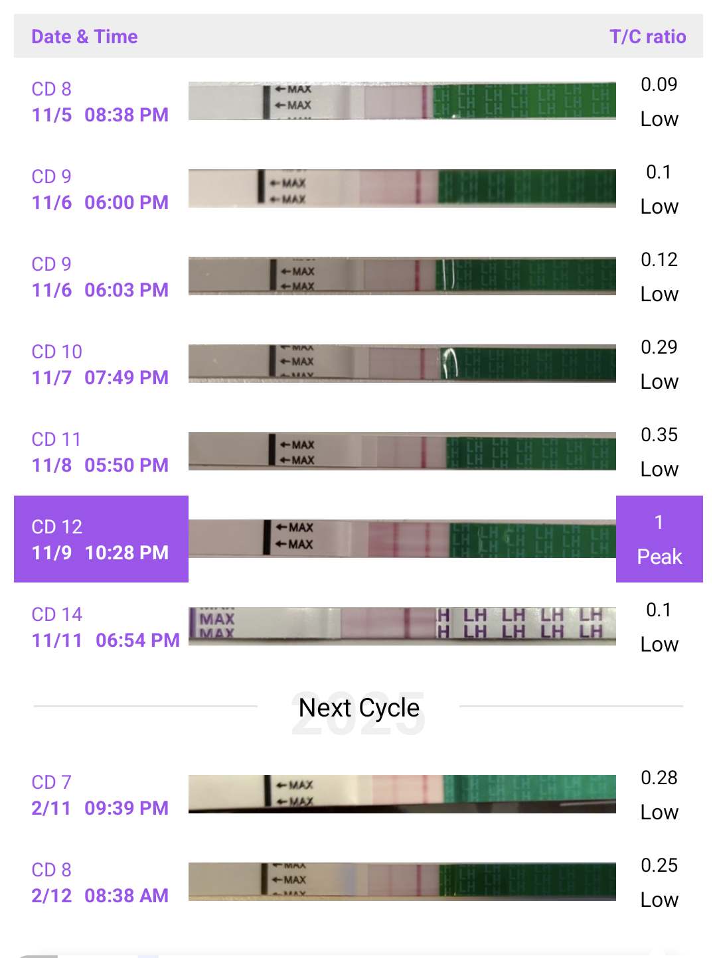717x958 pixels.
Task: Select the CD 7 2/11 09:39 PM entry
Action: 100,795
